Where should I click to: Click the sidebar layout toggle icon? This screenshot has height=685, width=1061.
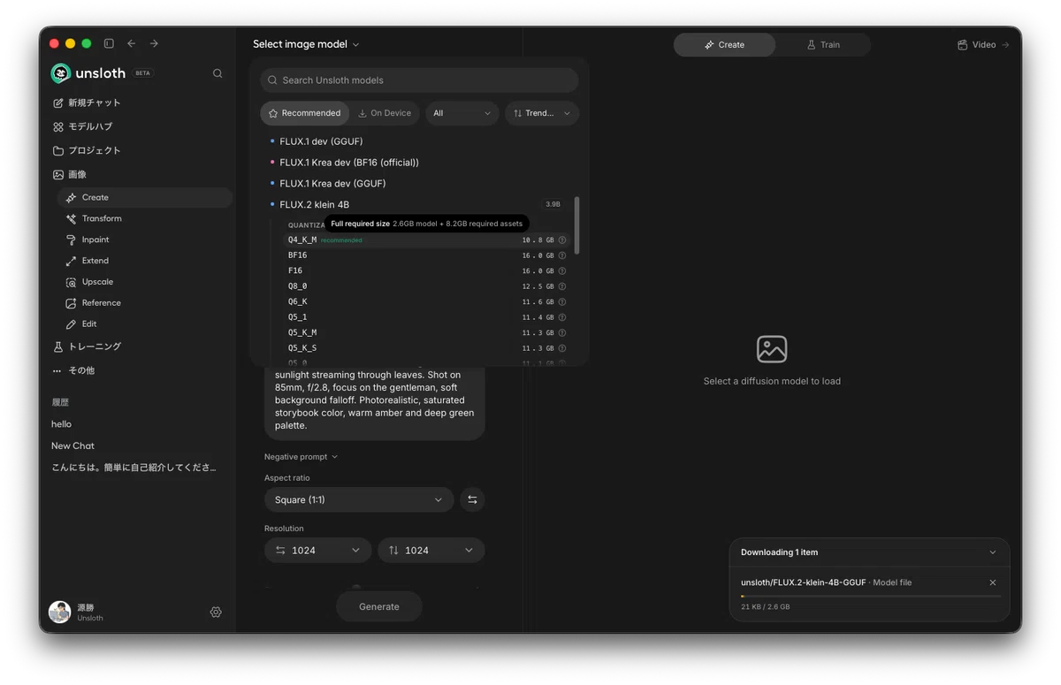109,43
